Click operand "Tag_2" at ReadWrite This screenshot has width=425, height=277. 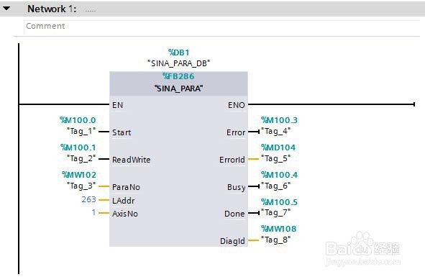click(x=81, y=158)
